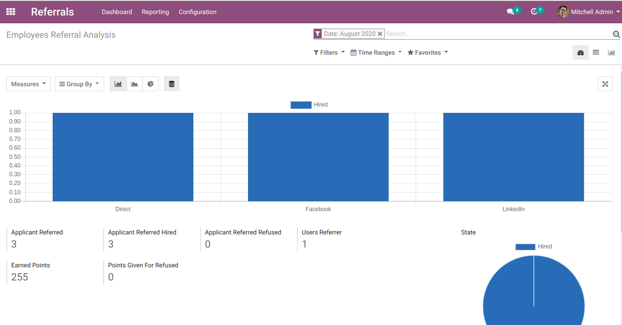Toggle the Hired legend in bar chart
The width and height of the screenshot is (622, 325).
[309, 105]
